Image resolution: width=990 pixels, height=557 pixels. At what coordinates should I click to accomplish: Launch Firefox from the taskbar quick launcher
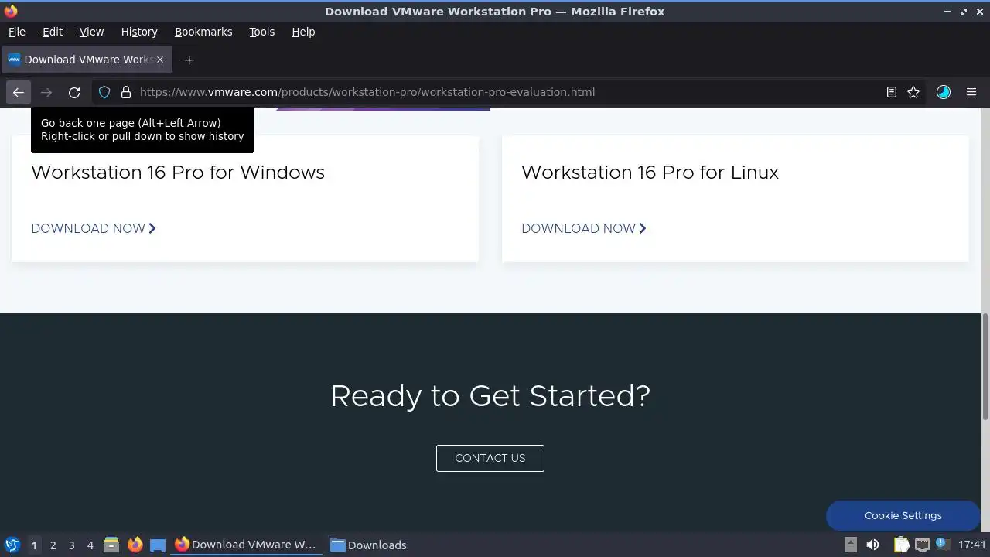[x=135, y=545]
